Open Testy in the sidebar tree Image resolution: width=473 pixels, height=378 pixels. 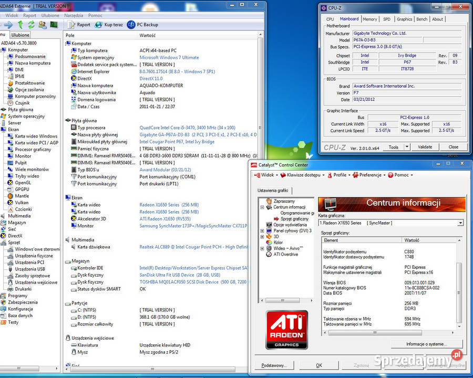point(13,322)
